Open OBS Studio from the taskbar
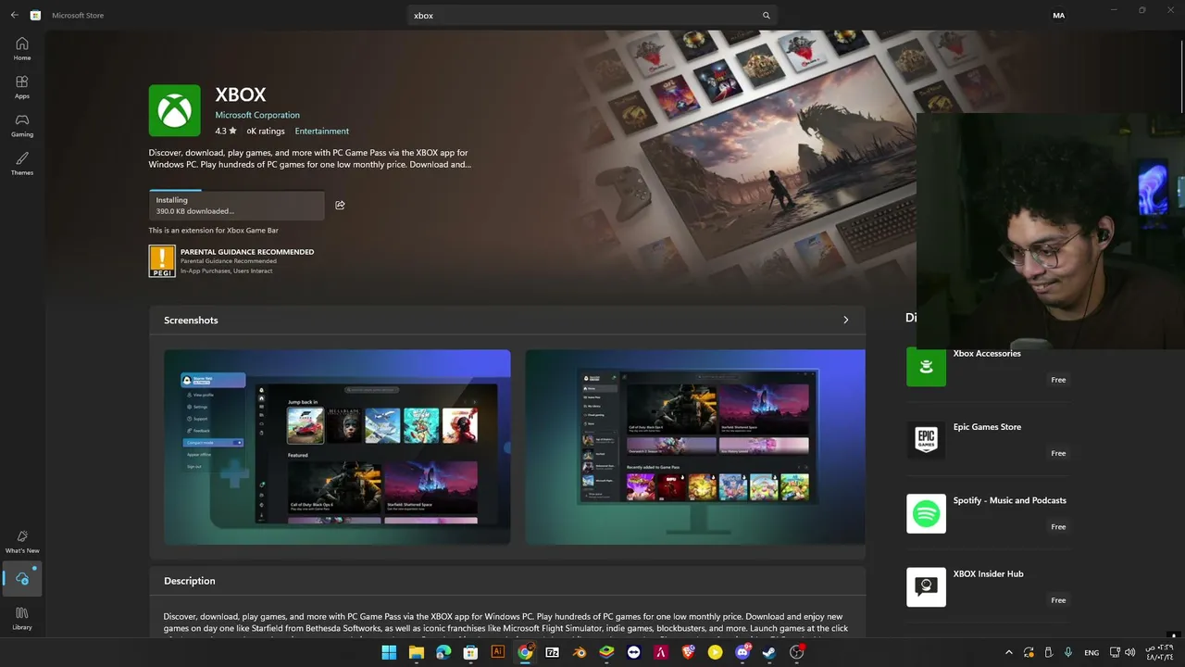This screenshot has height=667, width=1185. (x=796, y=652)
